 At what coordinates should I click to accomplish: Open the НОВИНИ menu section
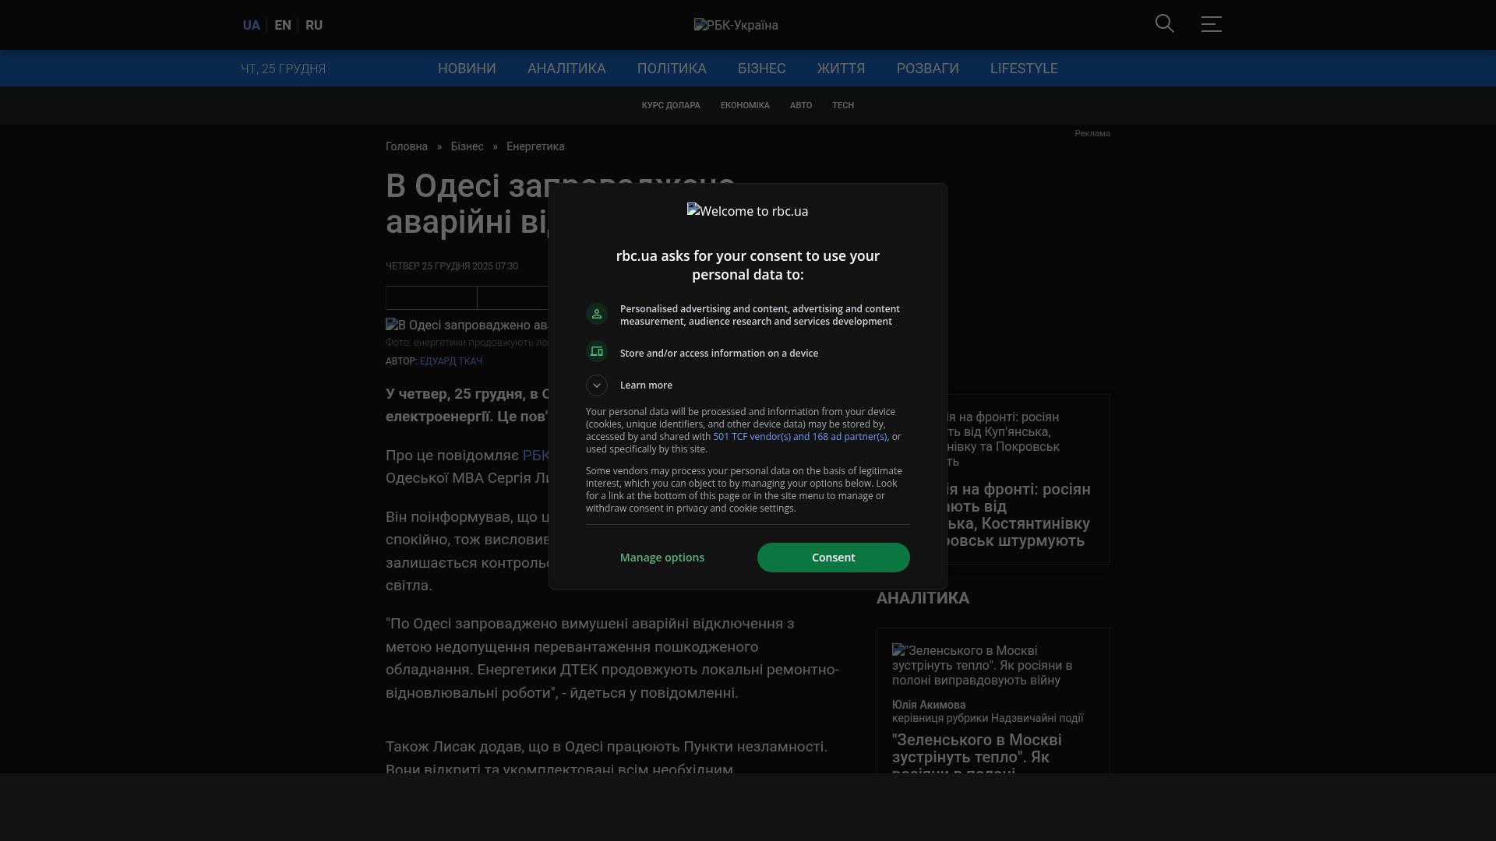pos(467,69)
